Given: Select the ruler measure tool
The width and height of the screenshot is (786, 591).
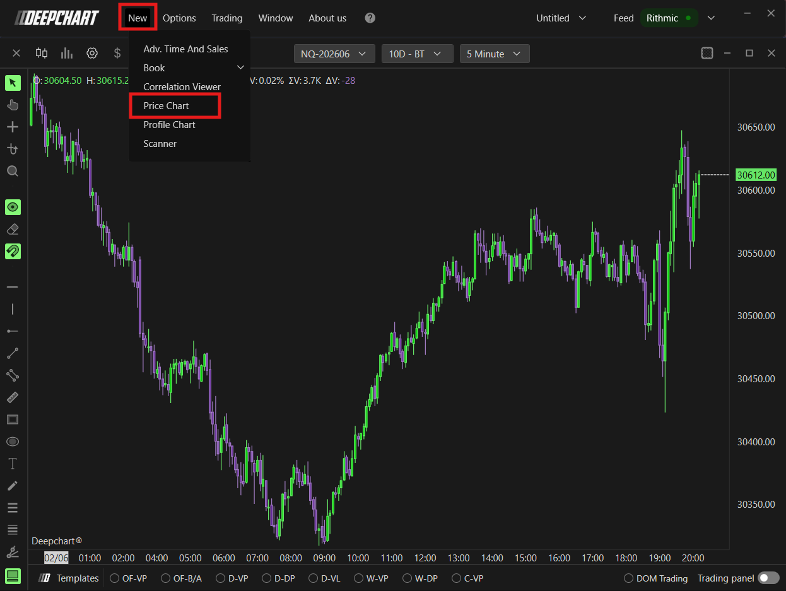Looking at the screenshot, I should (x=13, y=397).
